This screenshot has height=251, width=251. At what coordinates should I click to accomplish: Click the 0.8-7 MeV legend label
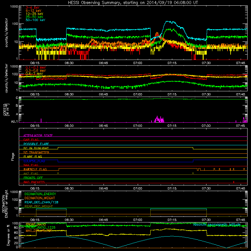coord(34,74)
